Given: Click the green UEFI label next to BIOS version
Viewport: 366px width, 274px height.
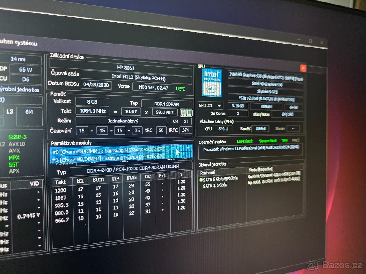Looking at the screenshot, I should tap(180, 89).
